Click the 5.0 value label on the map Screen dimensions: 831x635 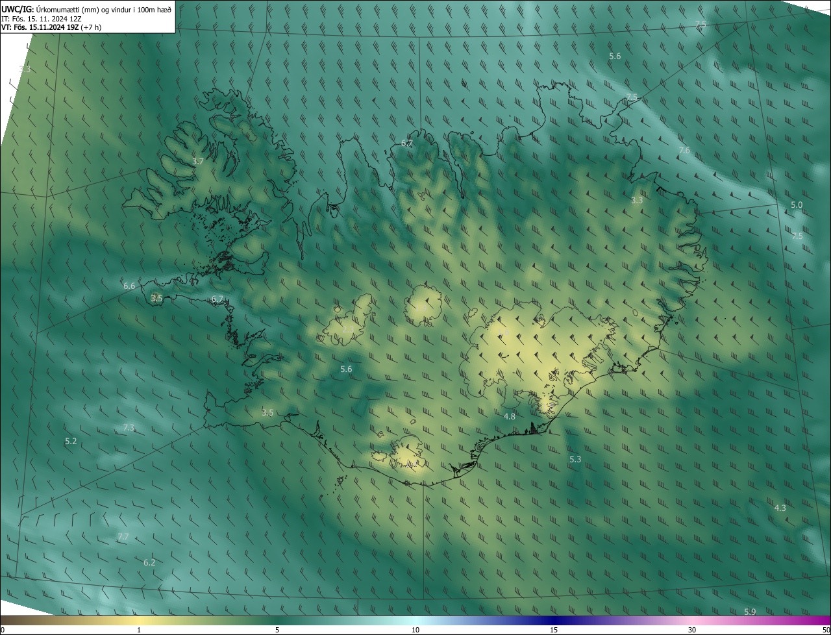coord(797,205)
